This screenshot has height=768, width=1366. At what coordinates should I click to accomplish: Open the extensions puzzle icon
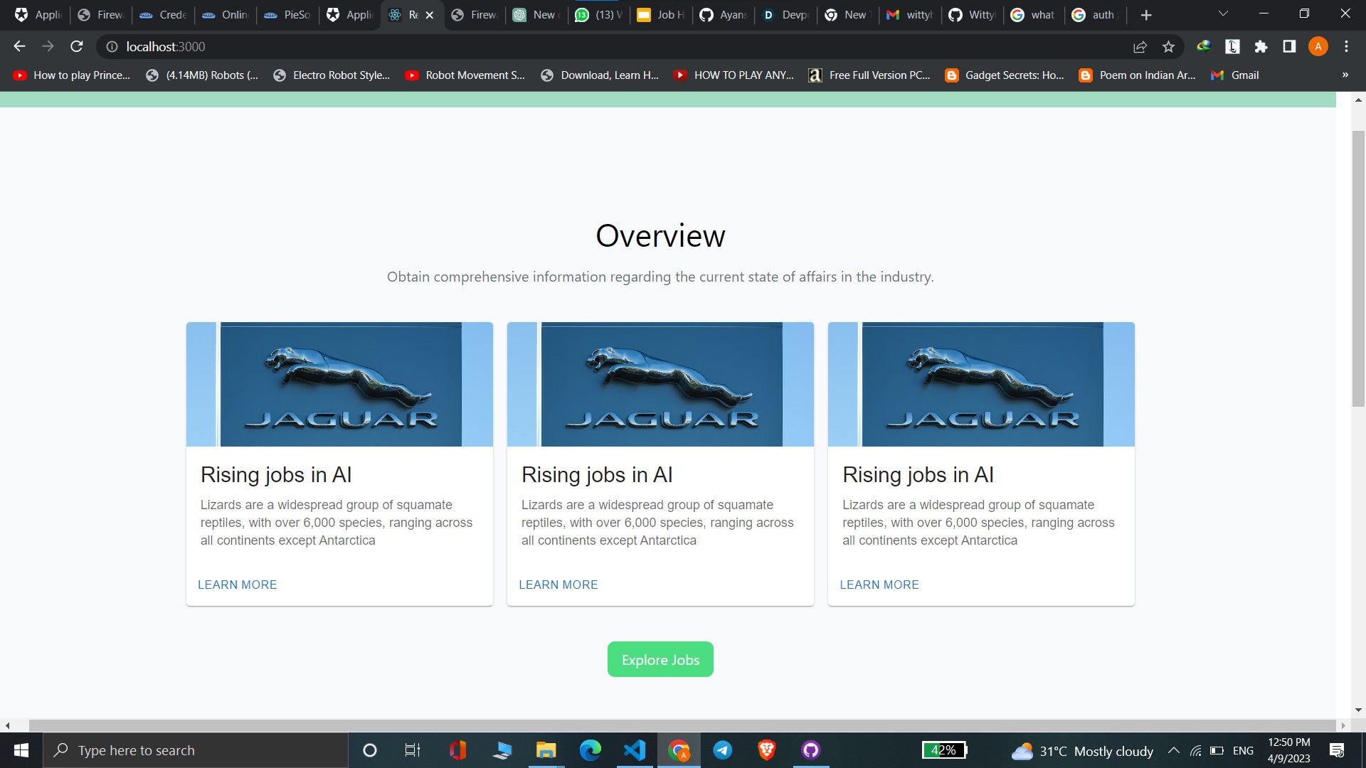coord(1261,46)
